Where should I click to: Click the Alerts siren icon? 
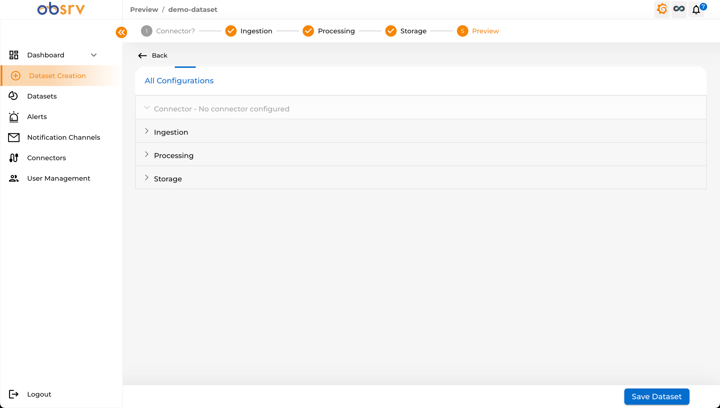click(14, 117)
